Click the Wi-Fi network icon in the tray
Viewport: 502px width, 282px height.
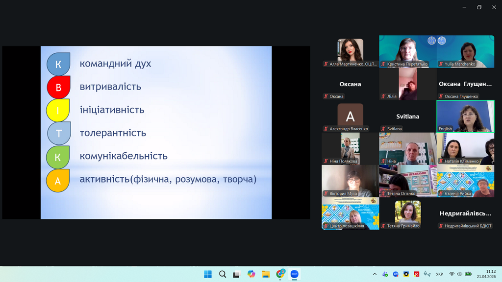(x=452, y=274)
